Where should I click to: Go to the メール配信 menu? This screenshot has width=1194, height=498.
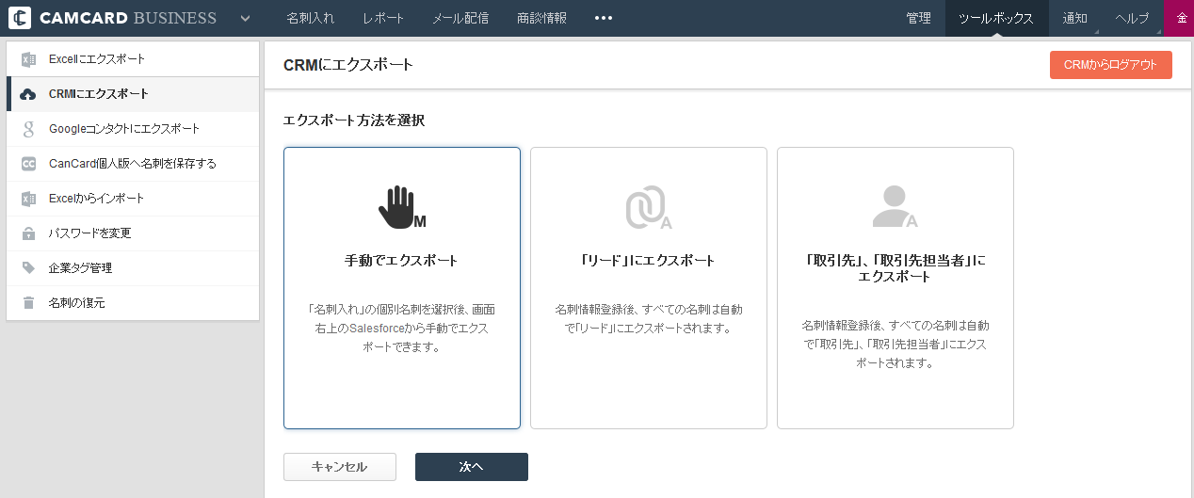pos(460,18)
